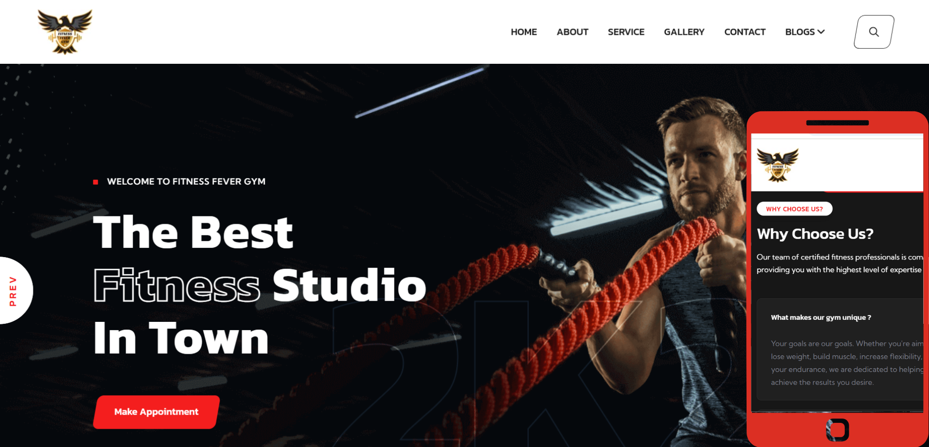Expand 'What makes our gym unique ?' item

821,317
